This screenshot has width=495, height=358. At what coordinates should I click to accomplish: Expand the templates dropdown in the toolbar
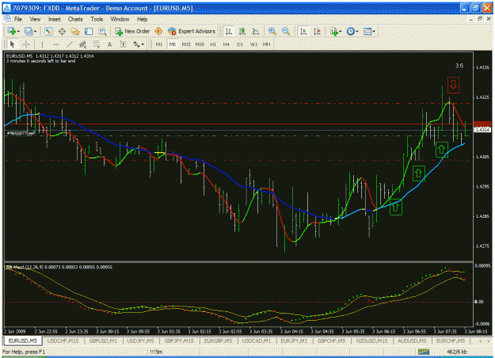click(x=374, y=31)
